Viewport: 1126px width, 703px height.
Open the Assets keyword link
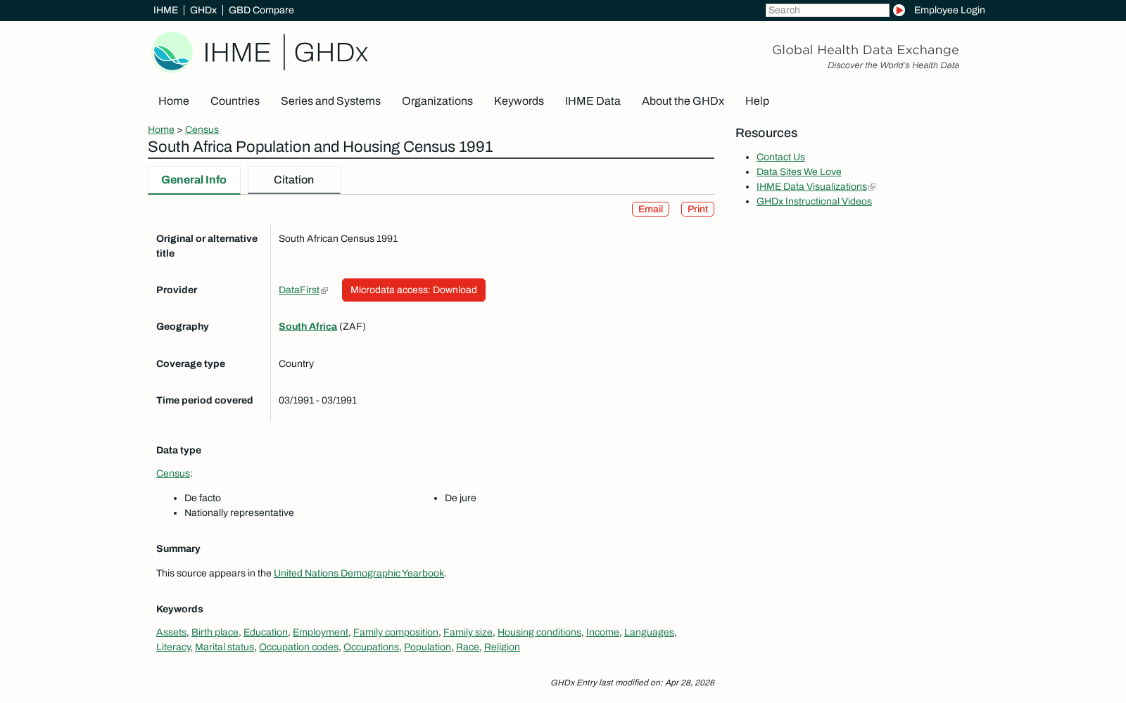[x=171, y=632]
